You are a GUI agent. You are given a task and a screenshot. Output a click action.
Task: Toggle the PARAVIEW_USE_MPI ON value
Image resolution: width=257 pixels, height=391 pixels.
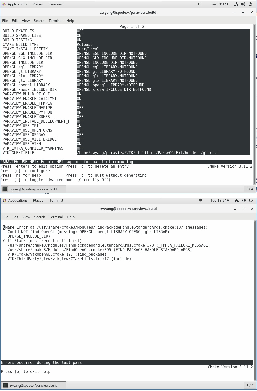[x=79, y=126]
